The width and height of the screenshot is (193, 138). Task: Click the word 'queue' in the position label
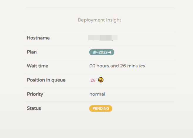[58, 80]
